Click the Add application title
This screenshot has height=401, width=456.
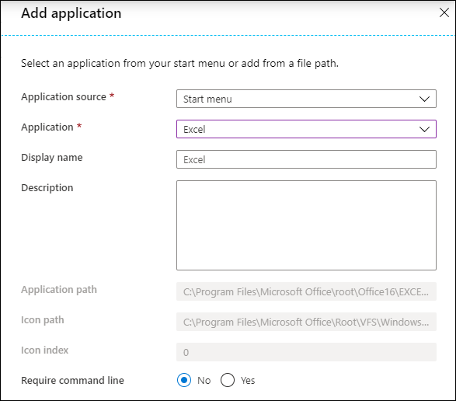(x=71, y=13)
